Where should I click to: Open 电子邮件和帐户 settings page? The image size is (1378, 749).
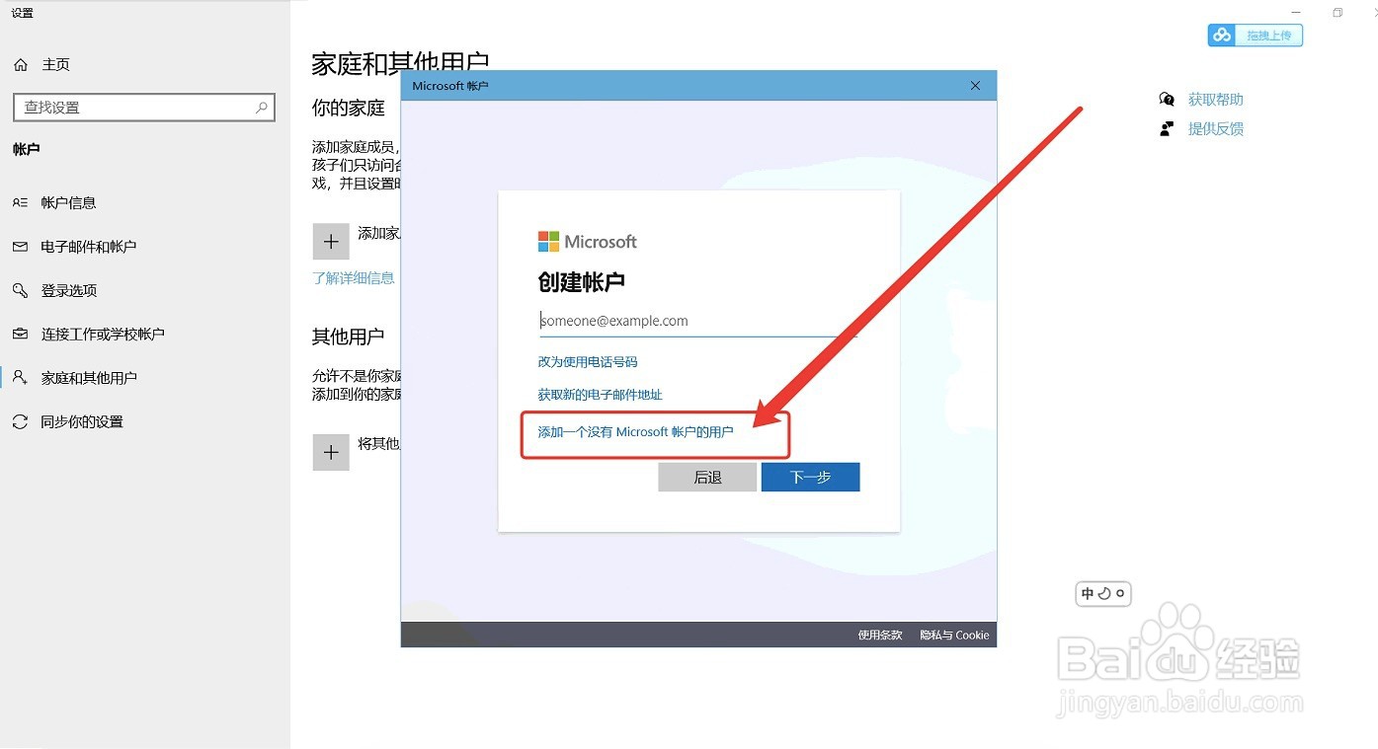(89, 247)
